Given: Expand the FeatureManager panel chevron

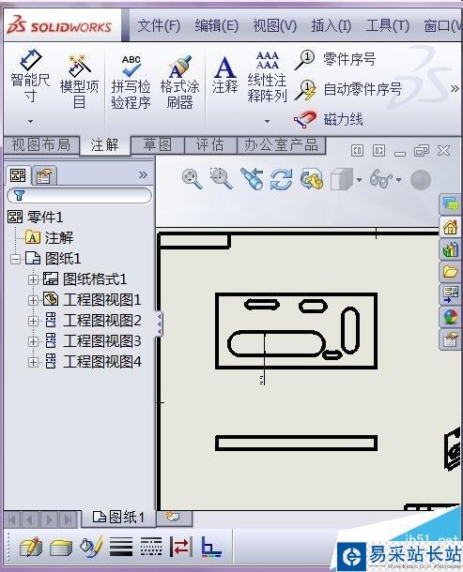Looking at the screenshot, I should (x=143, y=175).
